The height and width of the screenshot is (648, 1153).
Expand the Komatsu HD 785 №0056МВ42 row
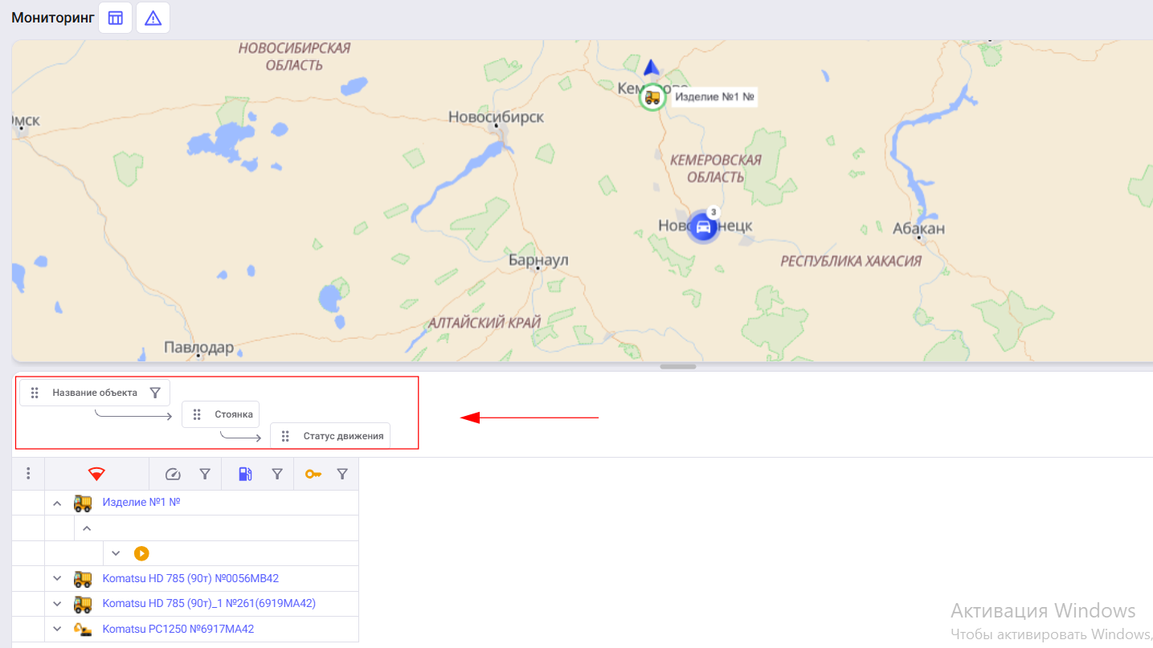pos(57,578)
